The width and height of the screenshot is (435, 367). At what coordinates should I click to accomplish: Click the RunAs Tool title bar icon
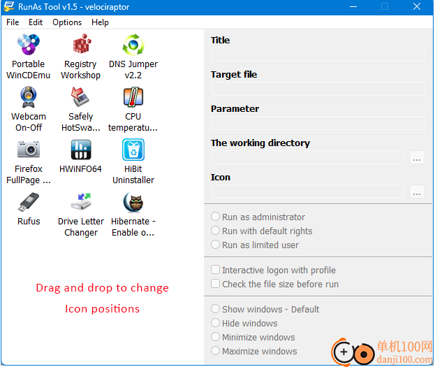tap(9, 7)
